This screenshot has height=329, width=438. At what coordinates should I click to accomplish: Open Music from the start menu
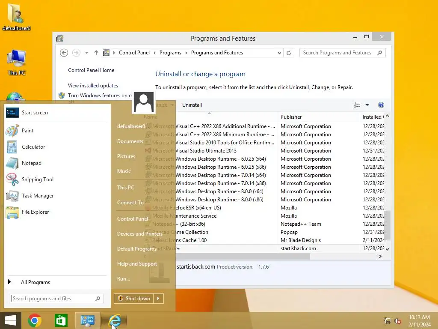[124, 171]
